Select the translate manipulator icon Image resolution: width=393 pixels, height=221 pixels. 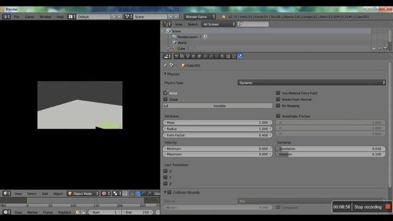(x=138, y=193)
